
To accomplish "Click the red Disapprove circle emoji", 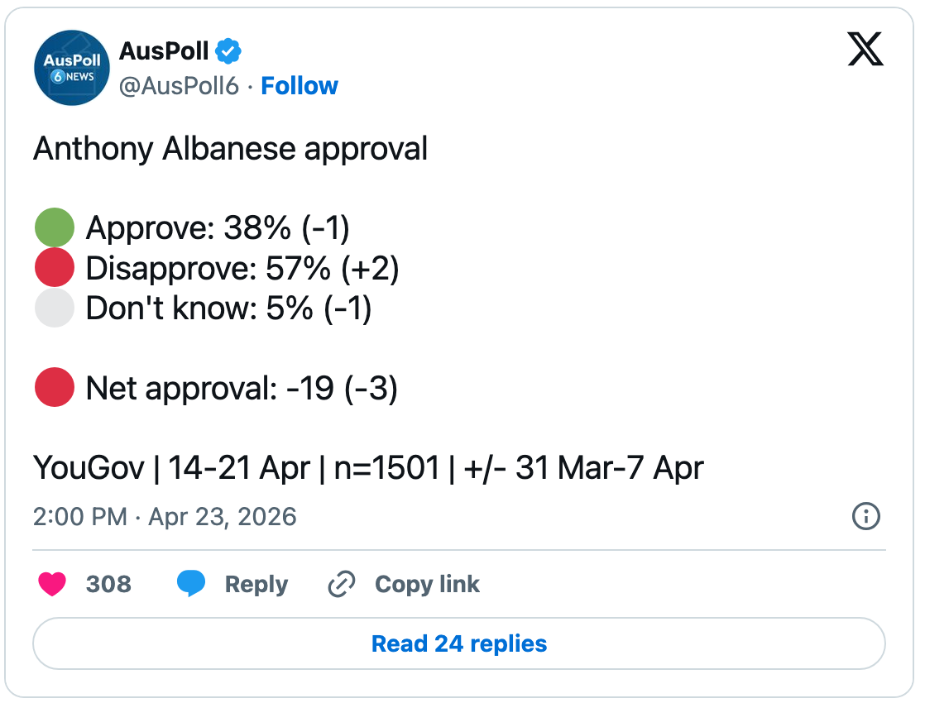I will click(55, 268).
